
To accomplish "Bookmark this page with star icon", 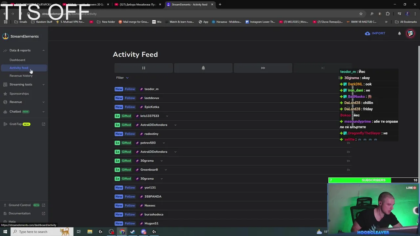I will point(361,14).
